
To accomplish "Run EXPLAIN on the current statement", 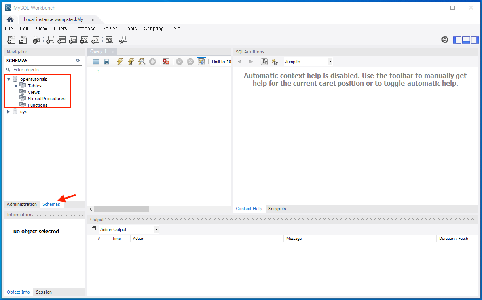I will (x=142, y=62).
